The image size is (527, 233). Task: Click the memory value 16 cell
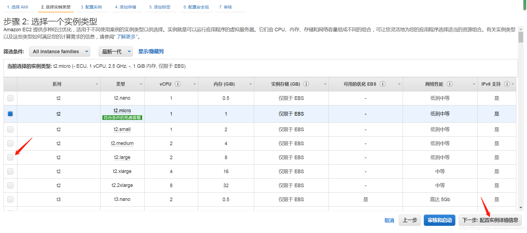(226, 172)
